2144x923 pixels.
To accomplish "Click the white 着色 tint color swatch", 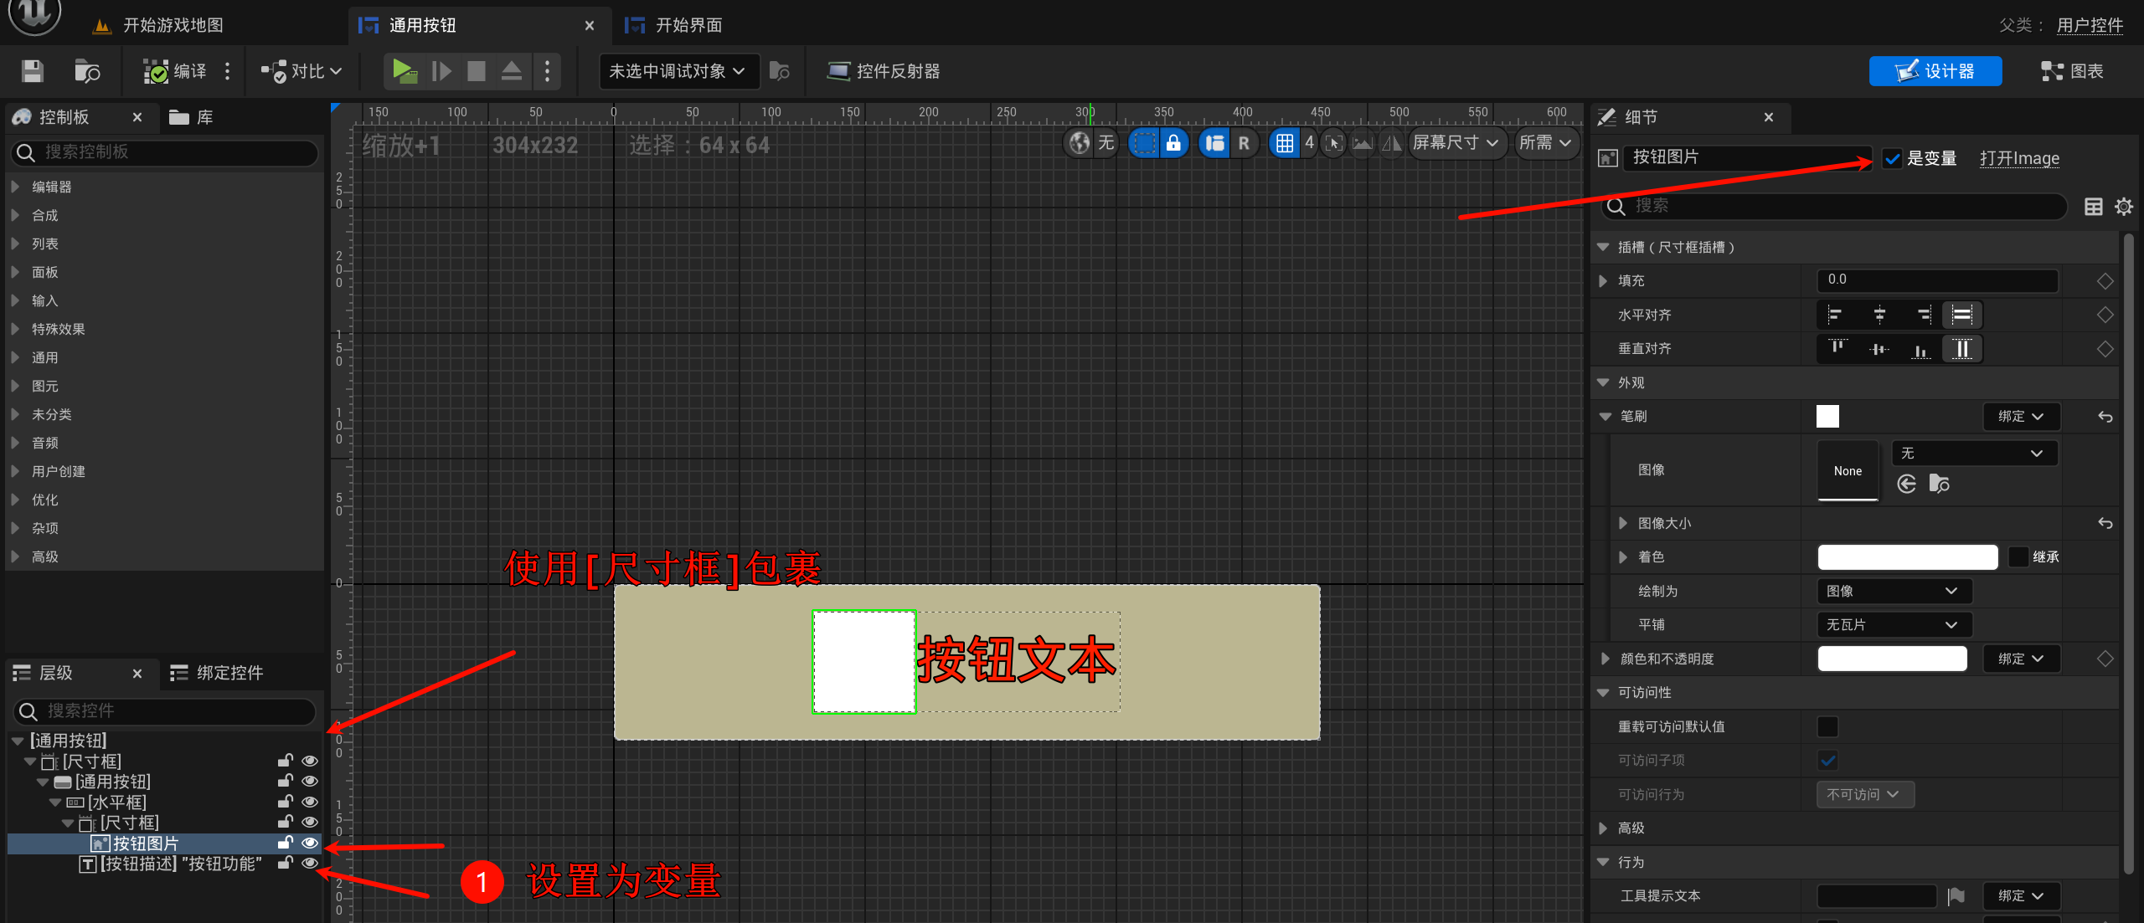I will [x=1907, y=556].
